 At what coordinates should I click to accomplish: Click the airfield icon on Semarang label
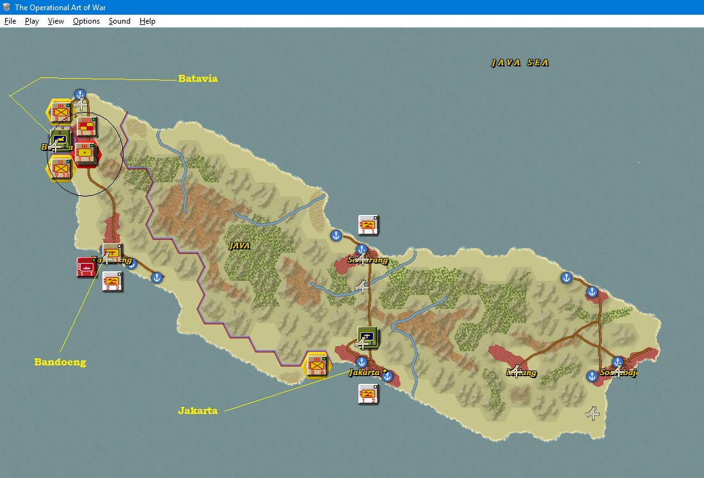362,259
